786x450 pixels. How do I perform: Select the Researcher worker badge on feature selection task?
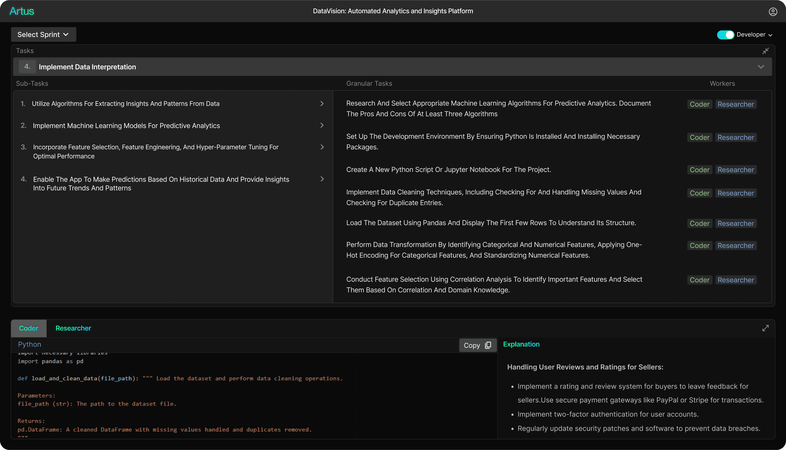click(x=736, y=280)
